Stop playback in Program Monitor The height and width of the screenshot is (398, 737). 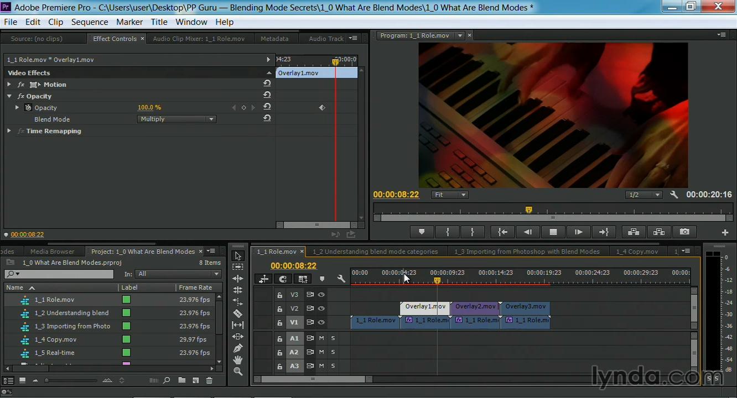click(553, 232)
